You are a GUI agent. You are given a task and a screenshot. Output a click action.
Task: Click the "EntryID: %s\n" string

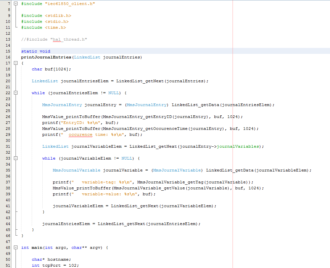click(81, 123)
